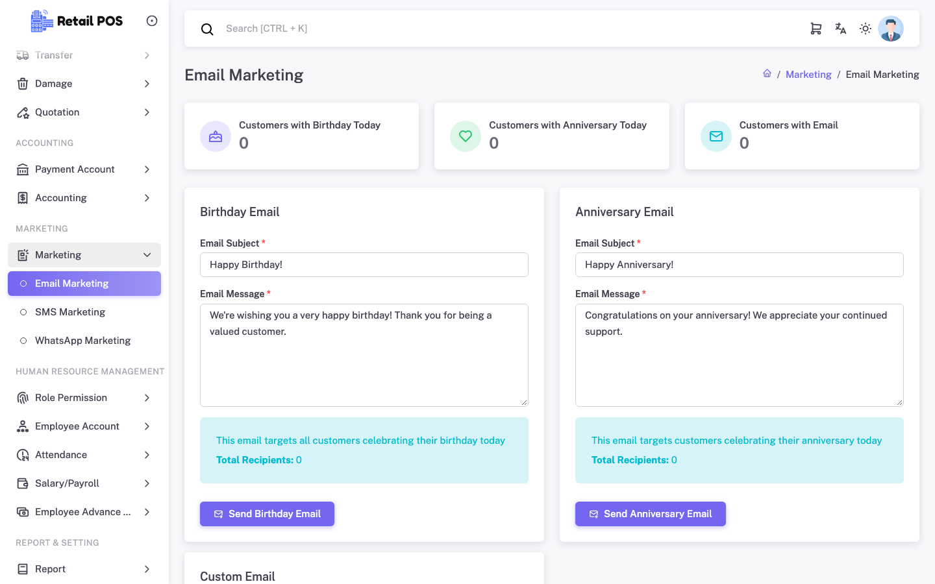Click the Role Permission fingerprint icon
This screenshot has width=935, height=584.
(x=23, y=398)
